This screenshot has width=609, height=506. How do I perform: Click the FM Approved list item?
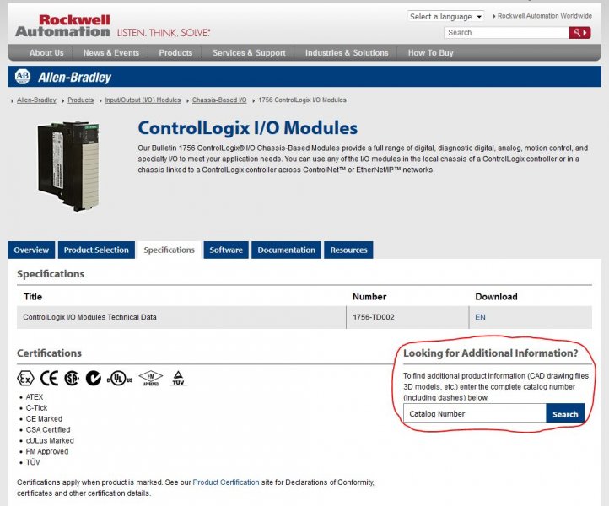tap(47, 451)
